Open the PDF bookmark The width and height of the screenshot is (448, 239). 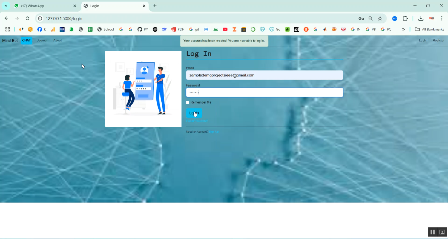pyautogui.click(x=177, y=29)
